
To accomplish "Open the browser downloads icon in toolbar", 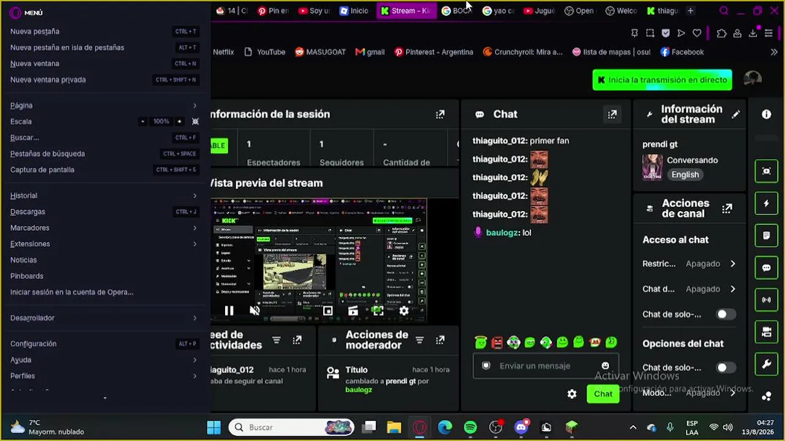I will click(753, 33).
